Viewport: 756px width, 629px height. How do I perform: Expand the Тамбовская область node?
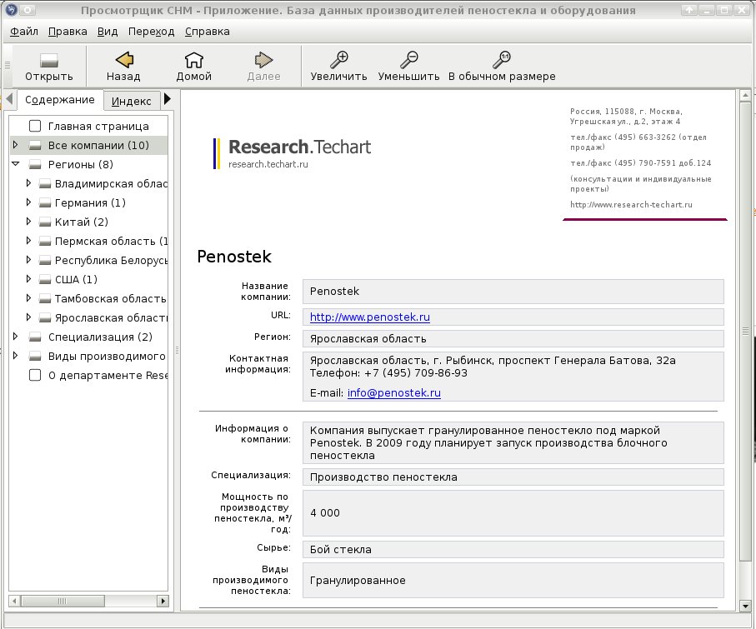click(x=28, y=298)
